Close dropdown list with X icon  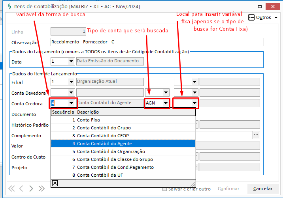[55, 183]
